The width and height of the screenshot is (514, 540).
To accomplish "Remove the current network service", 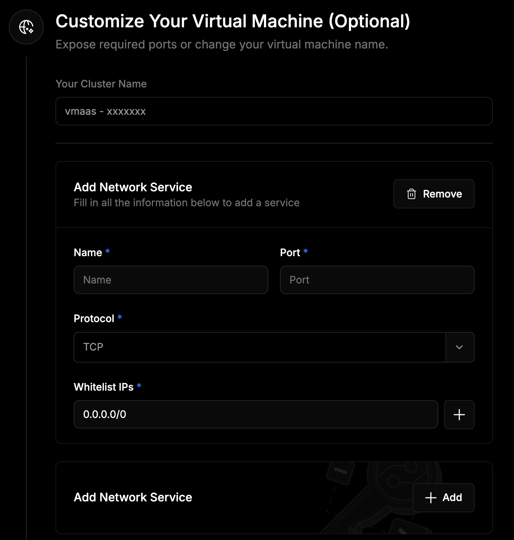I will point(433,194).
